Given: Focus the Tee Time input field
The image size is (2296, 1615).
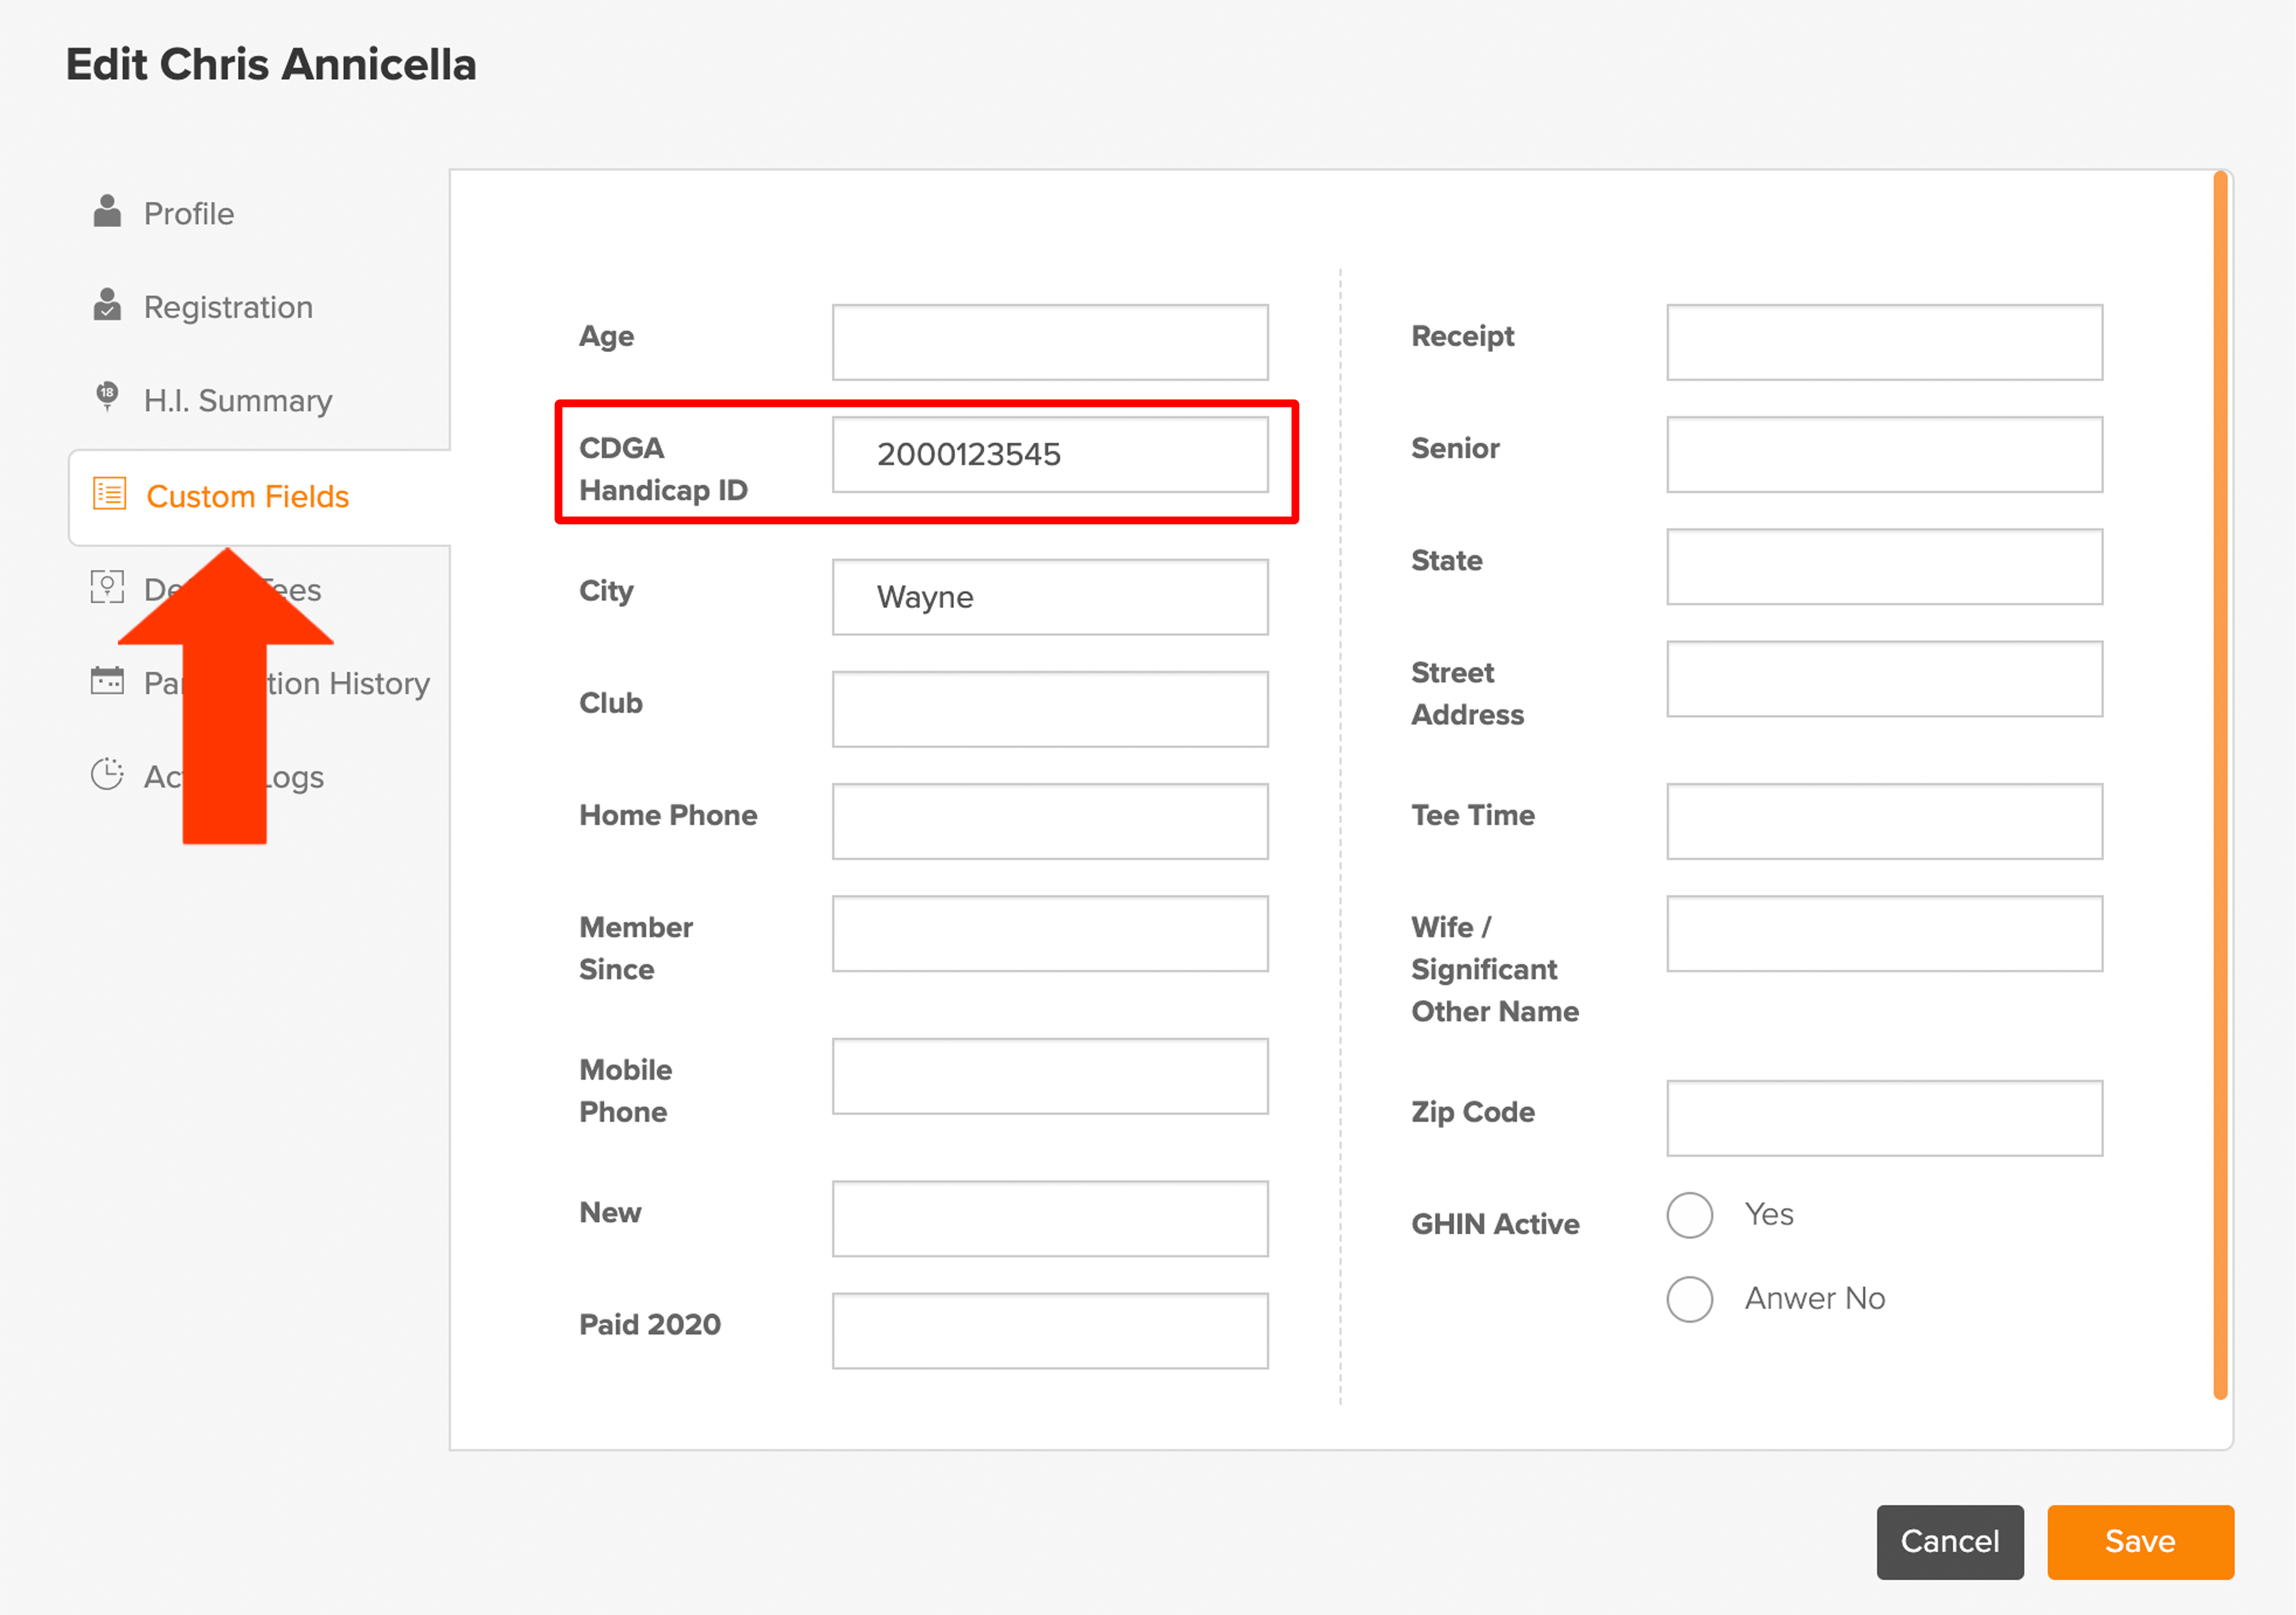Looking at the screenshot, I should [1884, 821].
